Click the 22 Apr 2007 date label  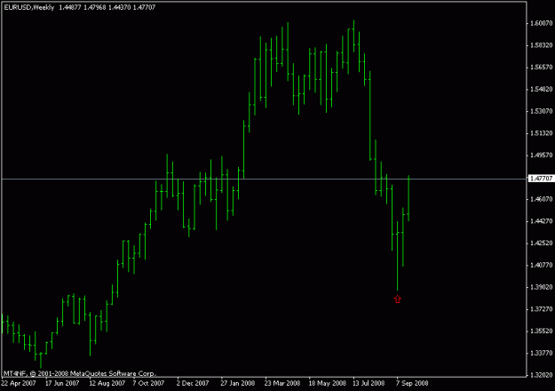click(x=19, y=383)
